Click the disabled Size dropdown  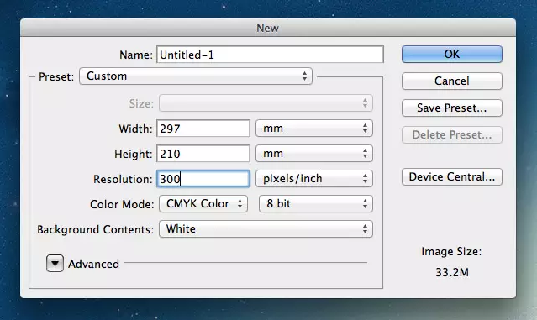pyautogui.click(x=266, y=103)
